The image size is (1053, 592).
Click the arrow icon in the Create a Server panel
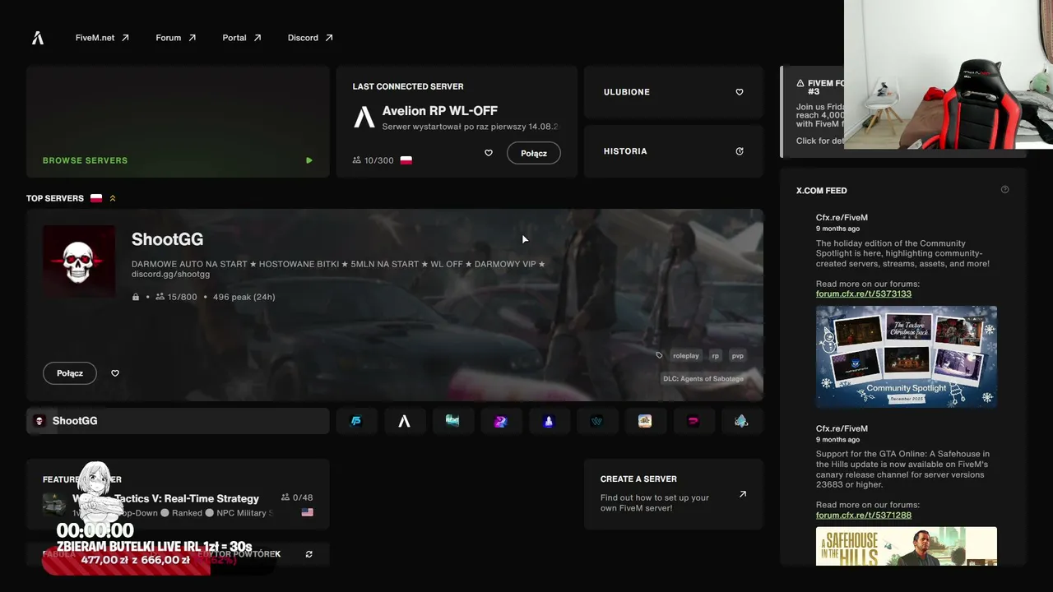tap(743, 494)
